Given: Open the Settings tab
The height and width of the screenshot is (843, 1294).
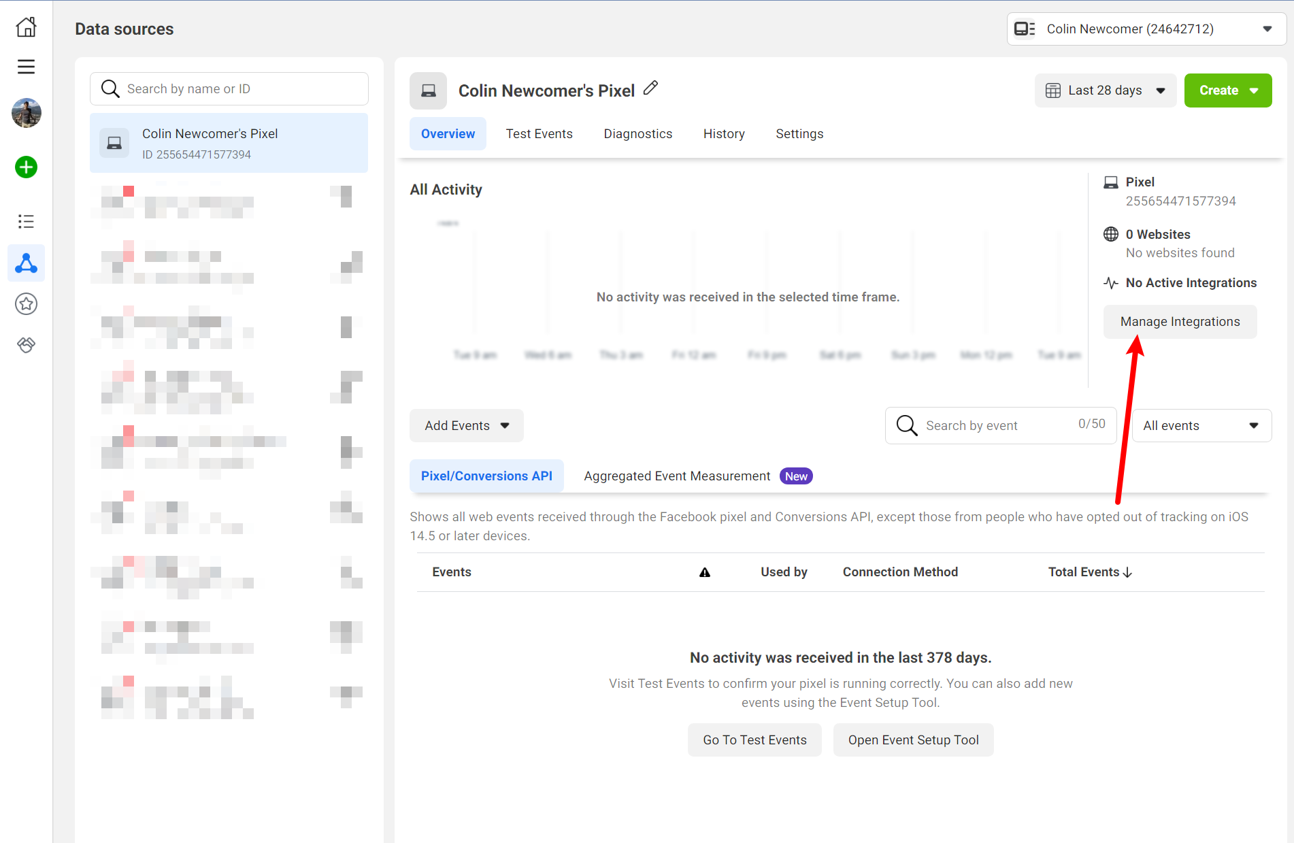Looking at the screenshot, I should click(799, 134).
